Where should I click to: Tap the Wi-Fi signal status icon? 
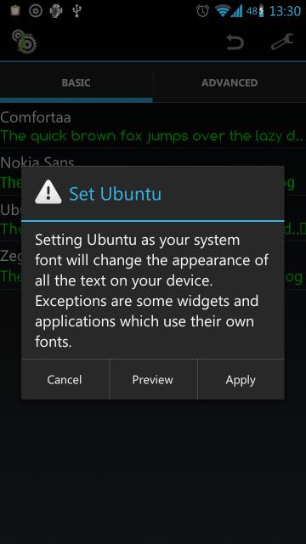click(x=223, y=11)
